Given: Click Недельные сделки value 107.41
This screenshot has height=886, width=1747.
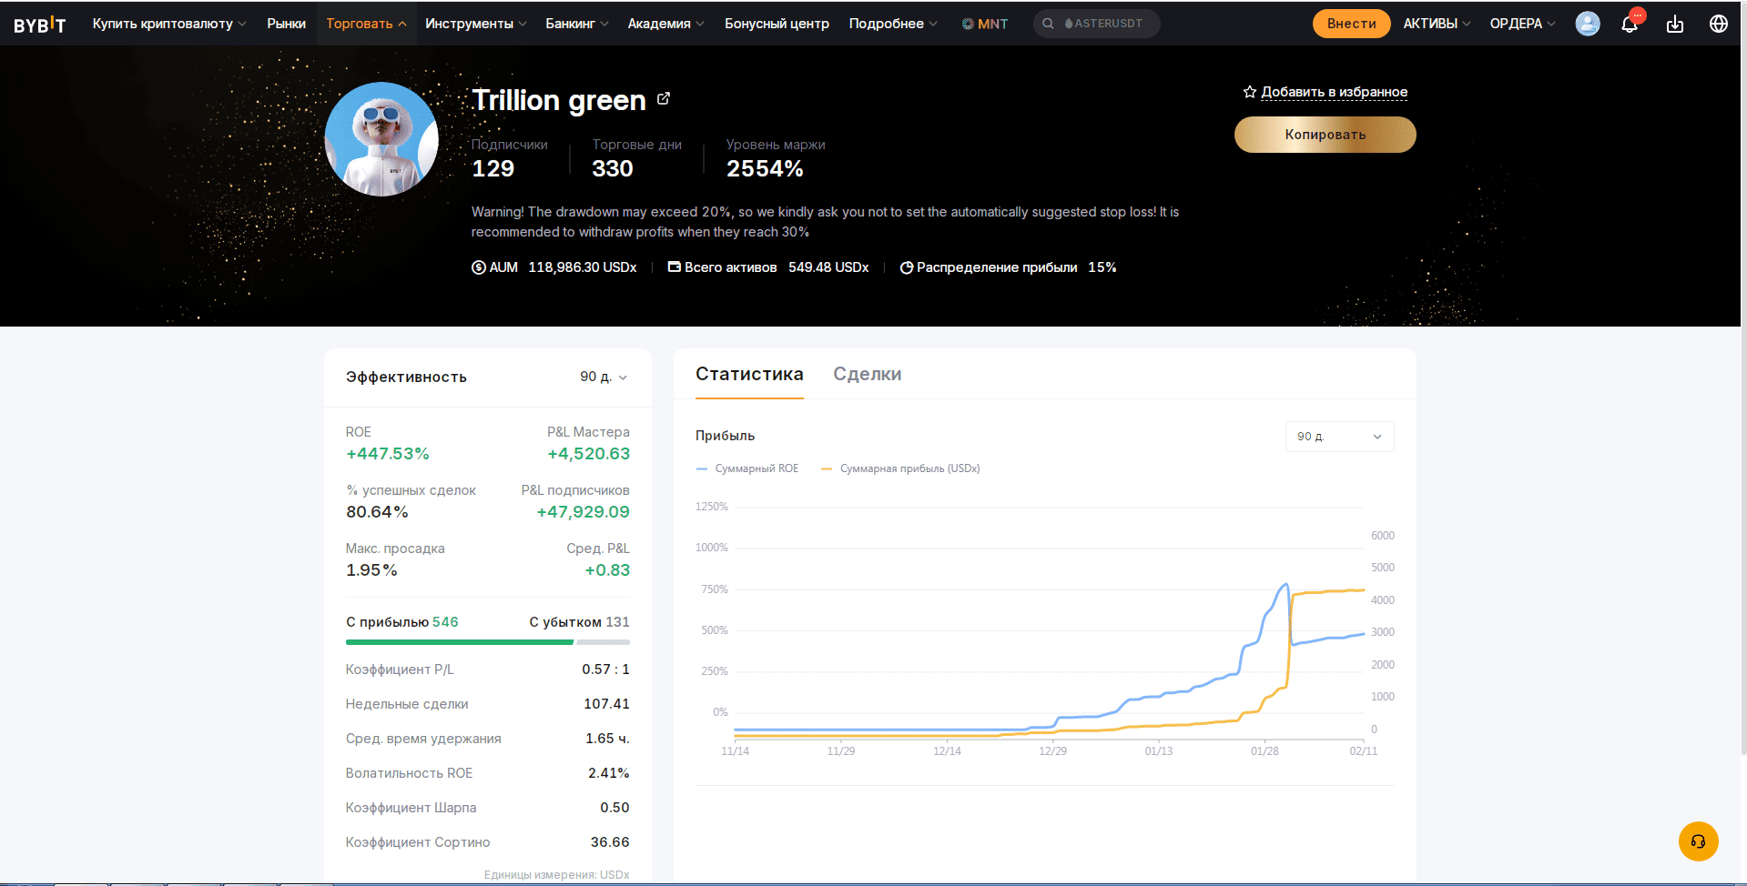Looking at the screenshot, I should point(606,704).
